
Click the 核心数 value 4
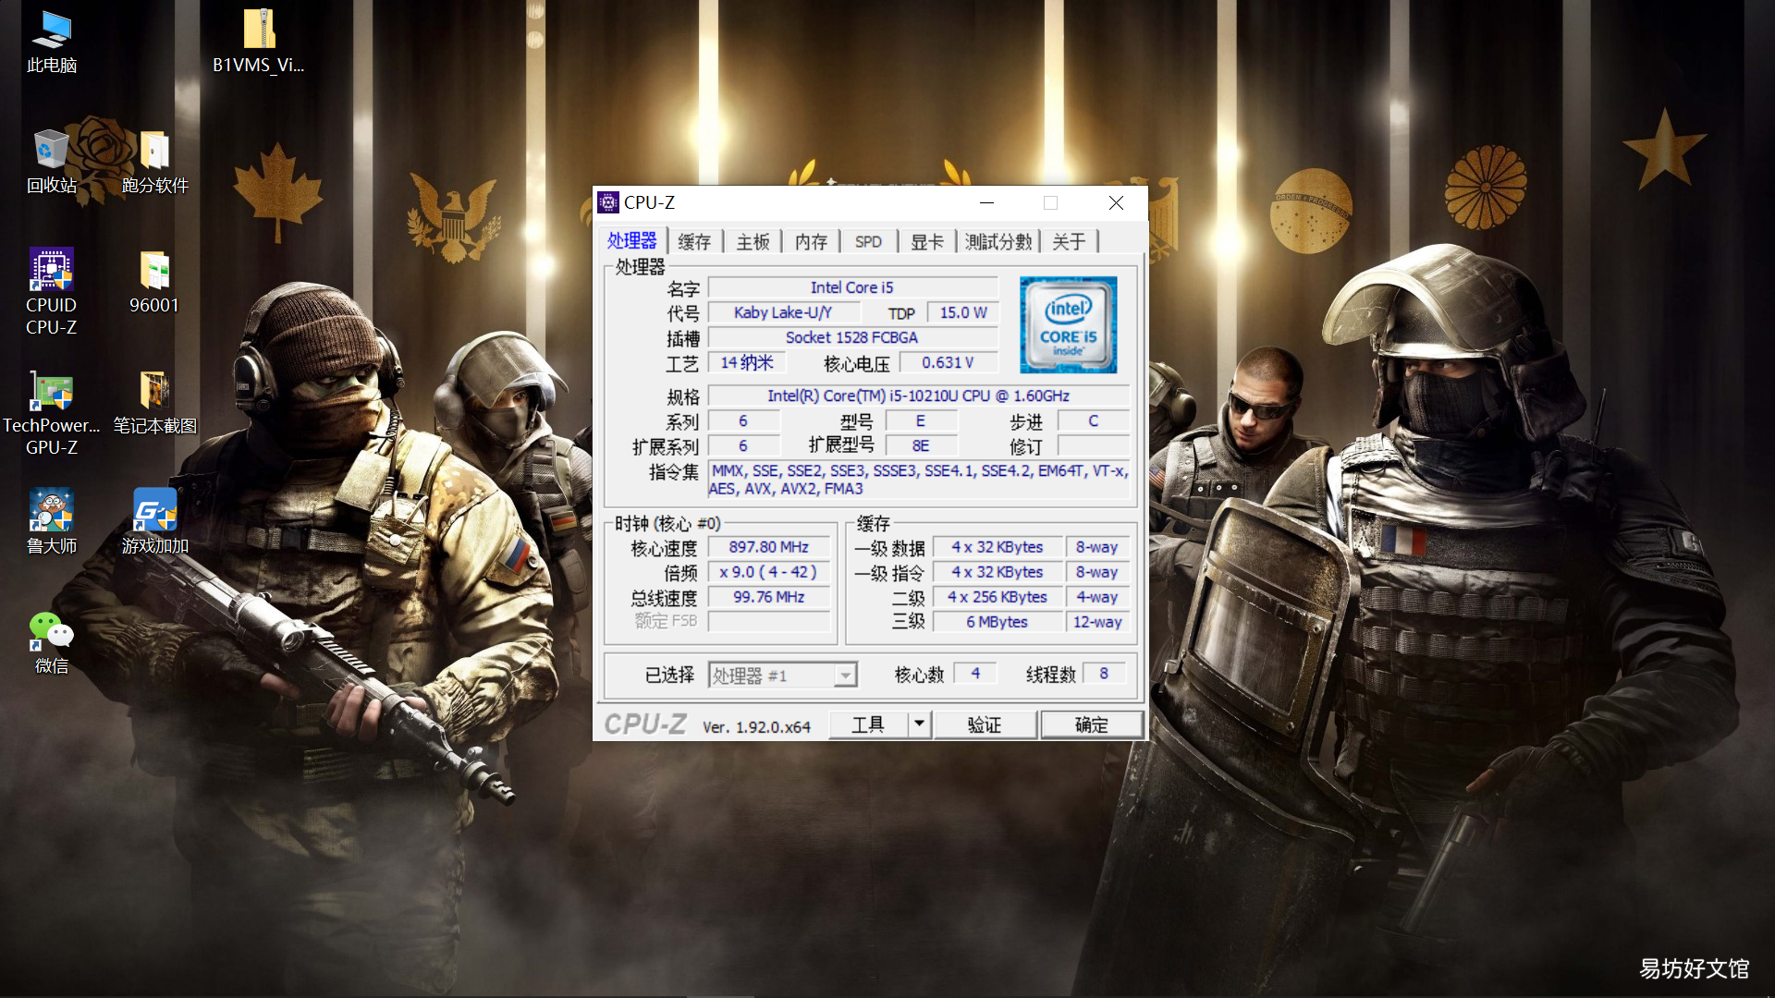(x=975, y=674)
